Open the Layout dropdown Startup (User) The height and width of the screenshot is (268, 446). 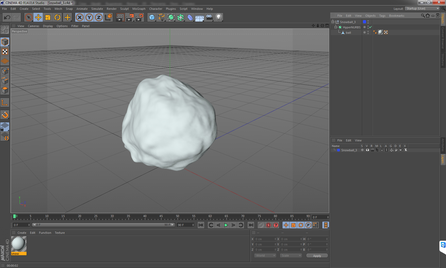point(422,8)
